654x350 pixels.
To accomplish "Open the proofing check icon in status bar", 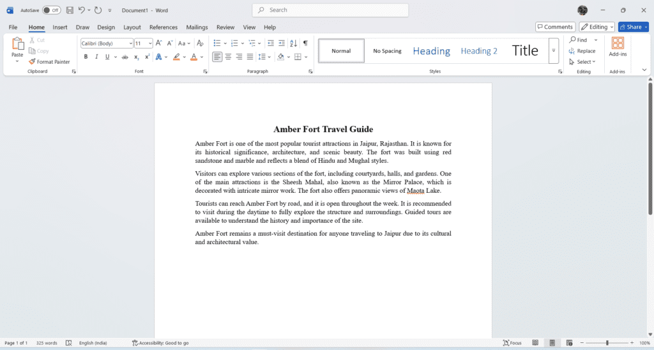I will 69,343.
